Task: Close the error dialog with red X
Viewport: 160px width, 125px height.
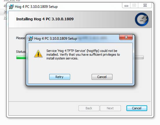Action: coord(126,37)
